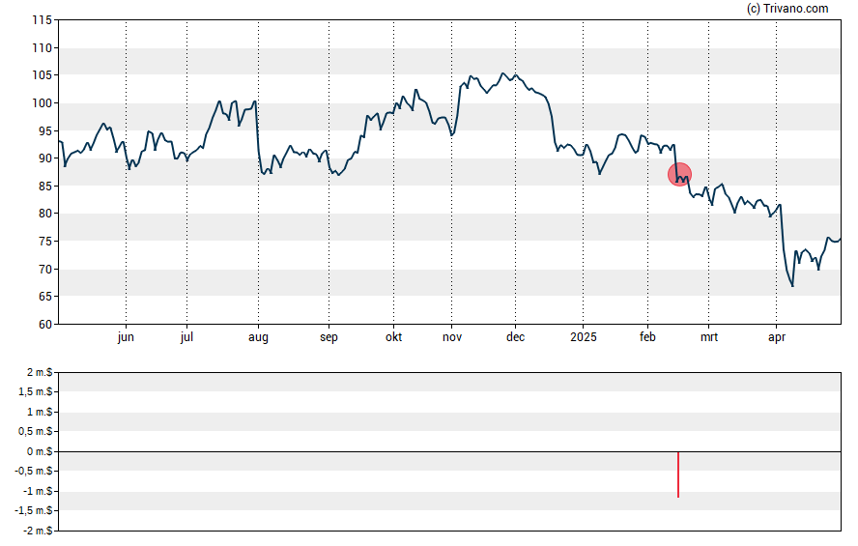Select the 'apr' month label
This screenshot has width=858, height=546.
[777, 337]
